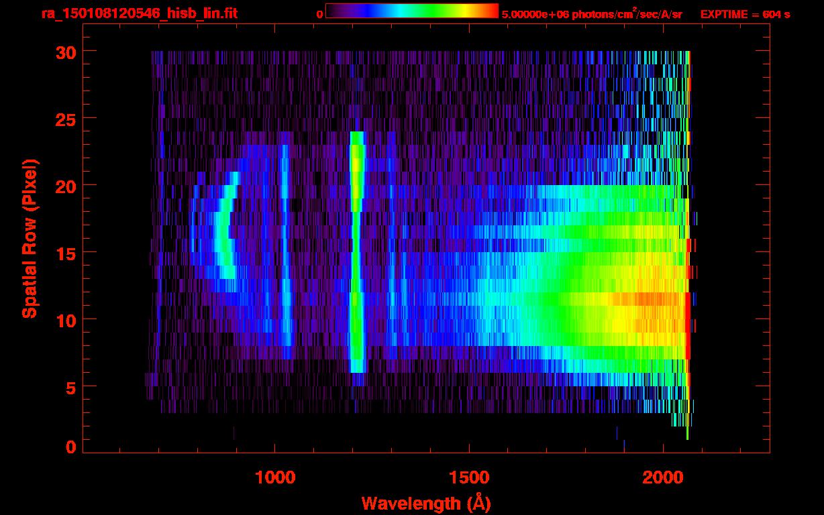Image resolution: width=824 pixels, height=515 pixels.
Task: Click the EXPTIME = 604 s text
Action: (745, 14)
